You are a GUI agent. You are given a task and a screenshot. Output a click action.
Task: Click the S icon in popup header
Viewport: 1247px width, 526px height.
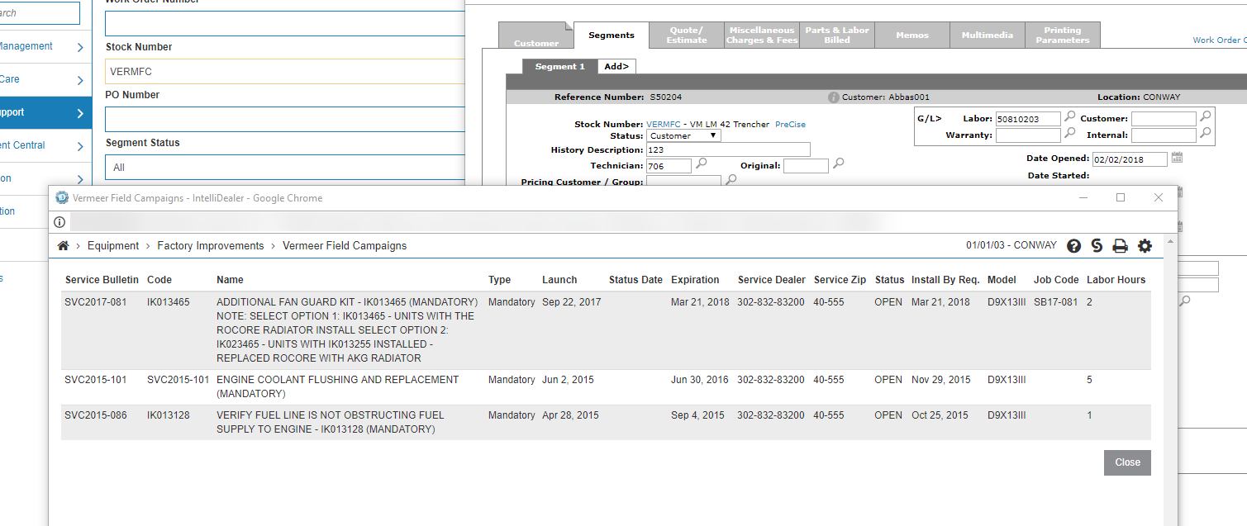[x=1097, y=246]
